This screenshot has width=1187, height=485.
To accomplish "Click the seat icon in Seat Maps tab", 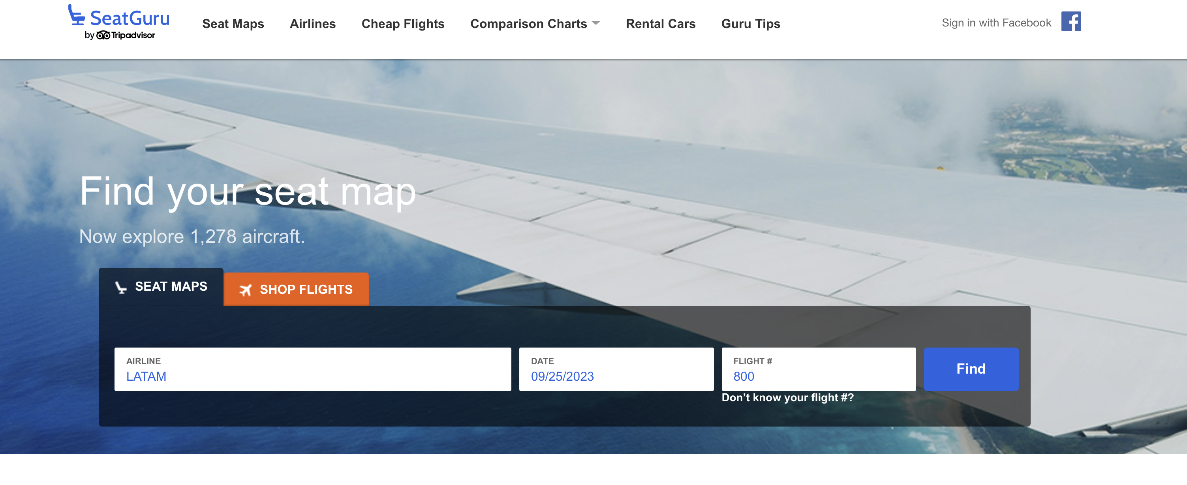I will (x=121, y=287).
